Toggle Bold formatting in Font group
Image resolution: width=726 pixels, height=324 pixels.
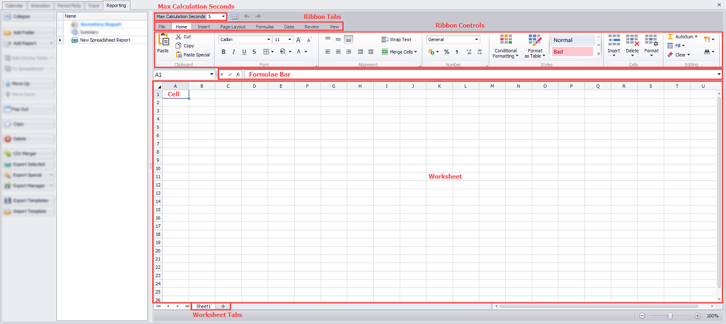point(223,52)
